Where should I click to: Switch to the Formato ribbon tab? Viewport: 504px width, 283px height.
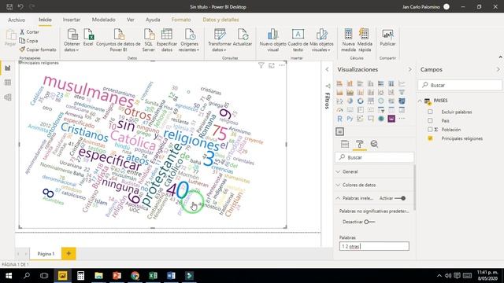[181, 20]
